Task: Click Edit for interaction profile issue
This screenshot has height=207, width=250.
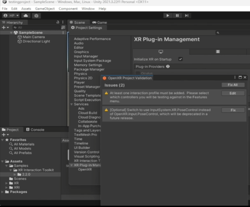Action: click(x=233, y=93)
